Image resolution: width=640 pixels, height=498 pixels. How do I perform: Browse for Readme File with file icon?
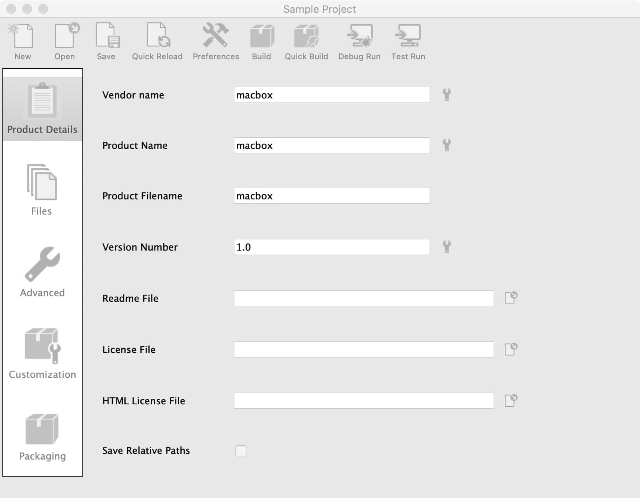click(511, 298)
